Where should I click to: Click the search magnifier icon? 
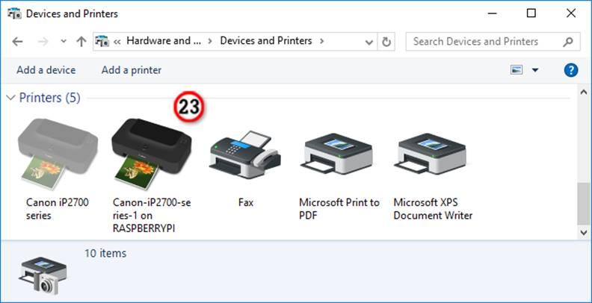pos(568,42)
